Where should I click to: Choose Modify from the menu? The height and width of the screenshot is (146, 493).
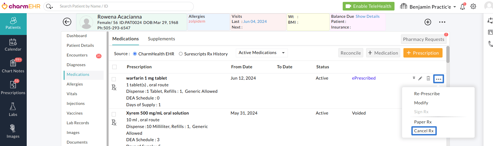[x=421, y=103]
